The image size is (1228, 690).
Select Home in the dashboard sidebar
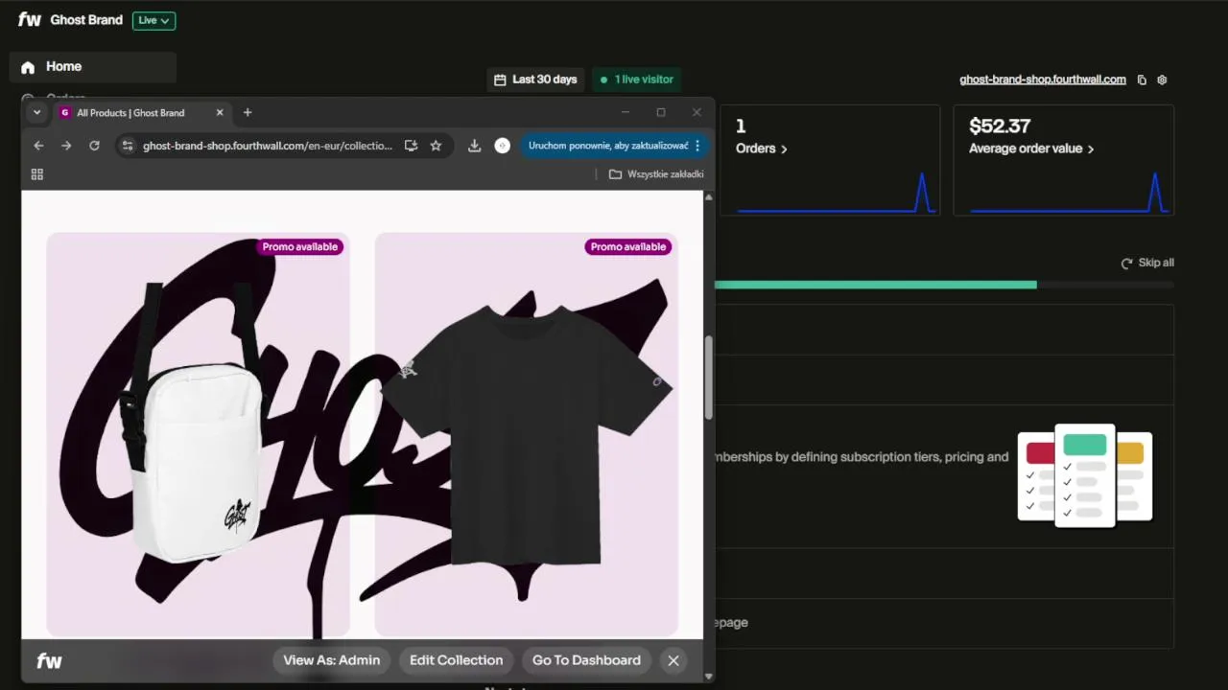93,67
